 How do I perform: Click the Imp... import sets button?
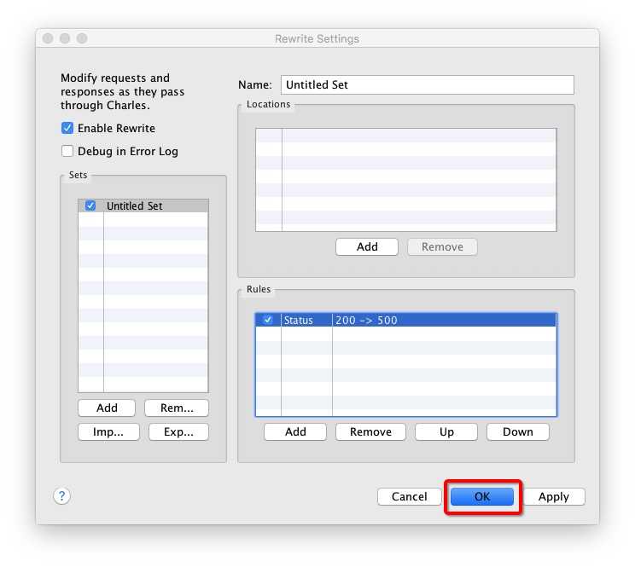click(x=108, y=431)
